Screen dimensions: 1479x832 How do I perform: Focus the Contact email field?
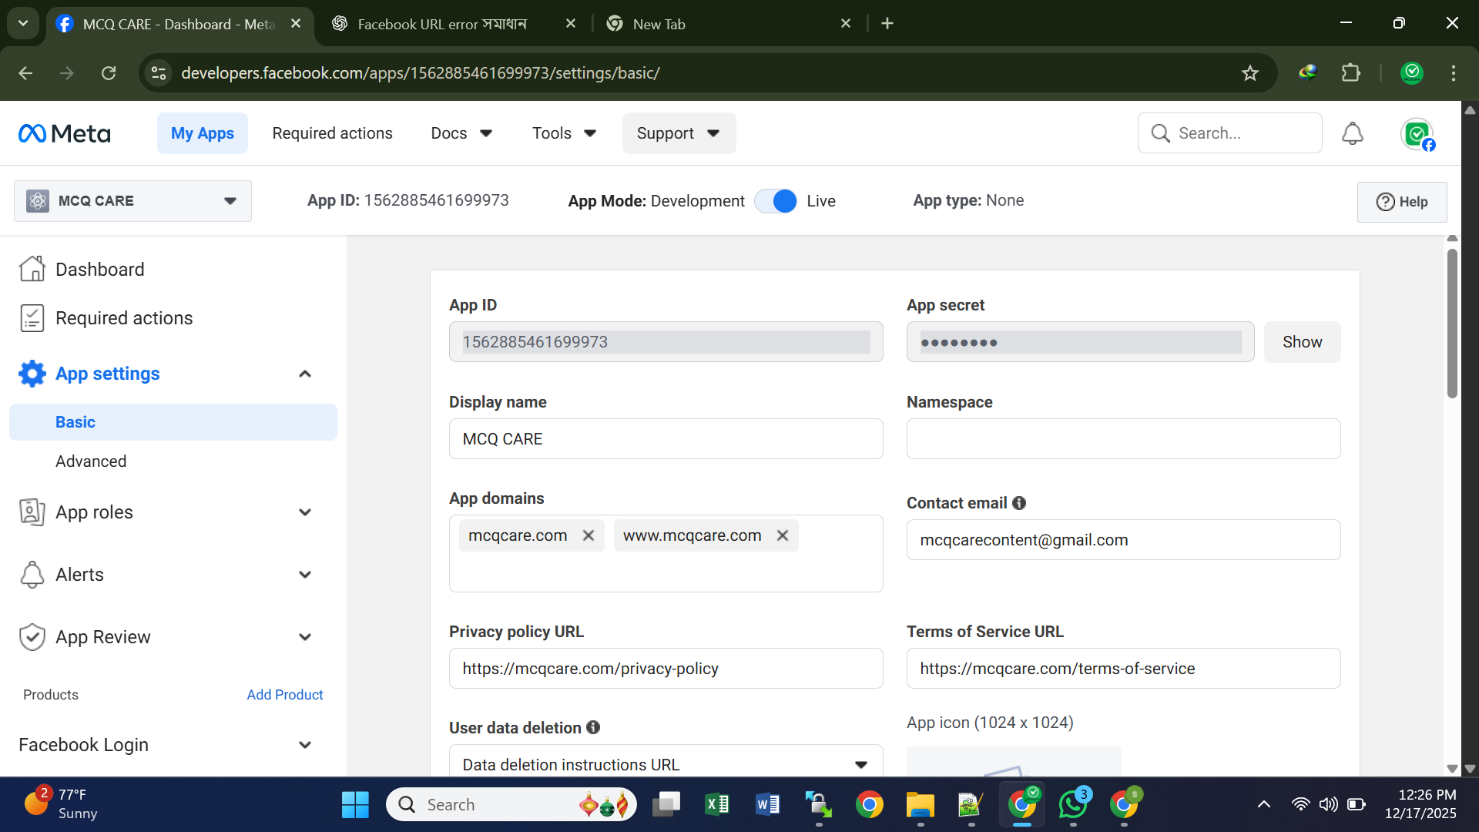click(x=1124, y=540)
